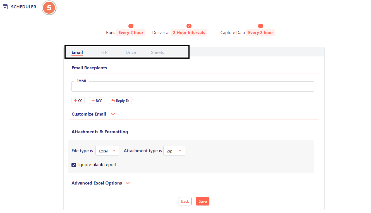Click the Scheduler calendar icon
The image size is (371, 213).
coord(5,7)
